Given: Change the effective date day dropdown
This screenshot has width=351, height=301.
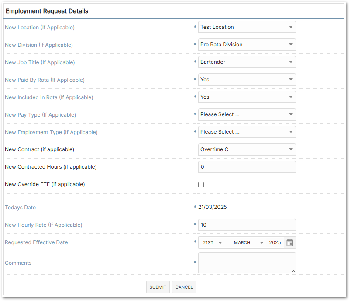Looking at the screenshot, I should pyautogui.click(x=213, y=242).
